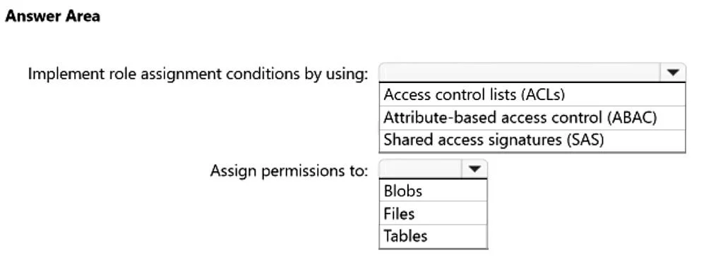Select Access control lists (ACLs) option
This screenshot has height=269, width=711.
pyautogui.click(x=532, y=94)
